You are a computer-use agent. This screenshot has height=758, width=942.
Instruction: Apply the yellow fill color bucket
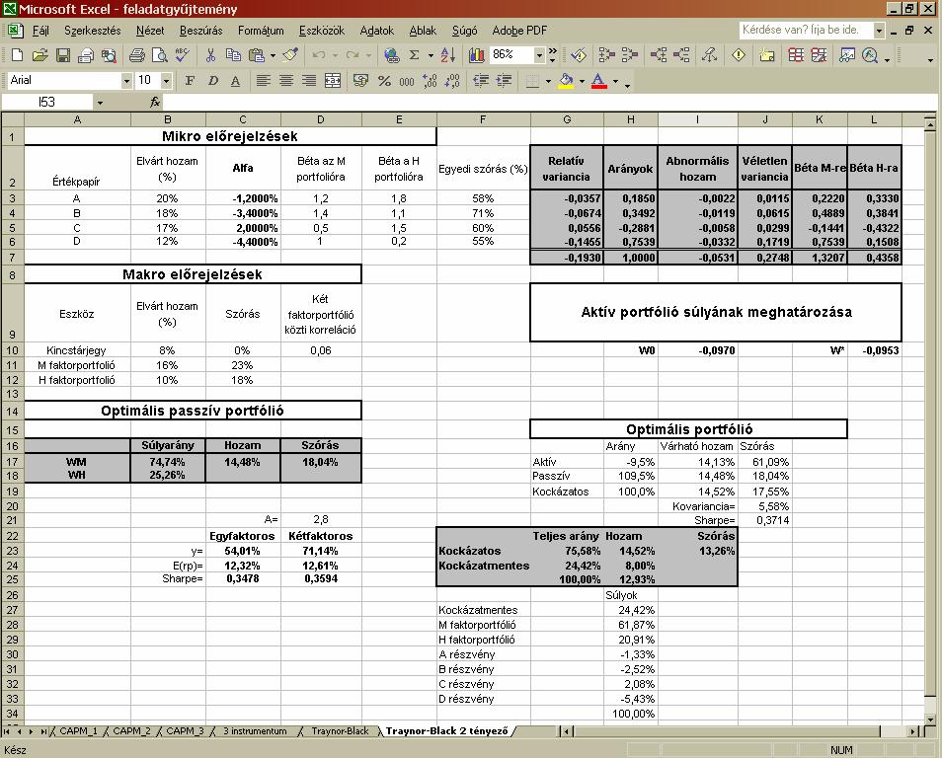click(x=566, y=81)
